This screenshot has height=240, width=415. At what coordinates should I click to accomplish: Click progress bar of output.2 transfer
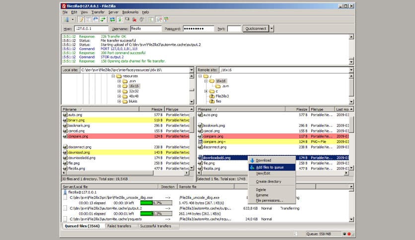pos(156,214)
